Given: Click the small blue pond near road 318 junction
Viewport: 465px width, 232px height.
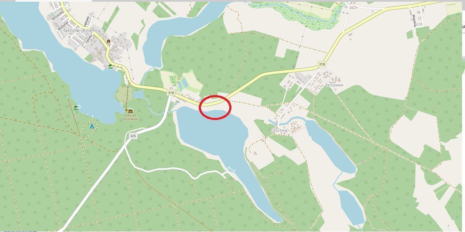Looking at the screenshot, I should (x=138, y=95).
